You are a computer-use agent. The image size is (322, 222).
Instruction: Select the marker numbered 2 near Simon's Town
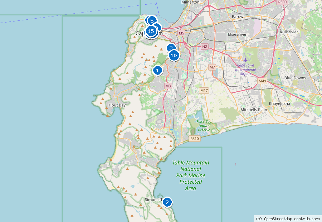167,202
